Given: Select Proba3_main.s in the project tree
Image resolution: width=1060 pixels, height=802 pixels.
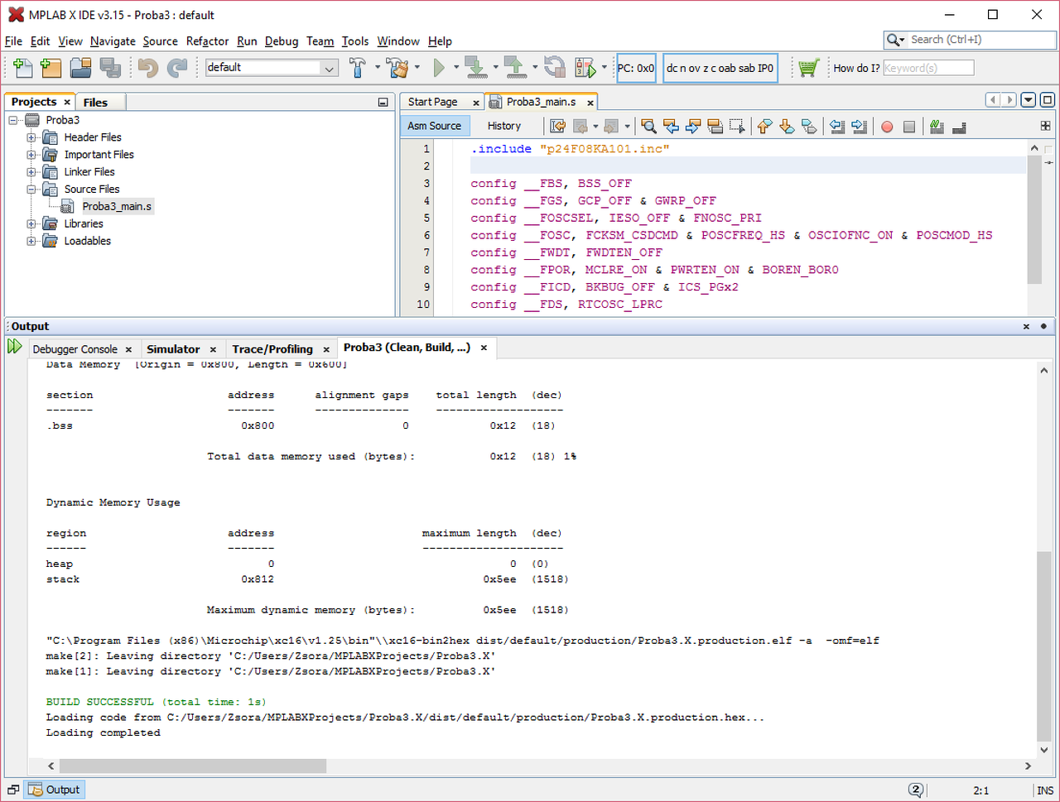Looking at the screenshot, I should click(x=117, y=207).
